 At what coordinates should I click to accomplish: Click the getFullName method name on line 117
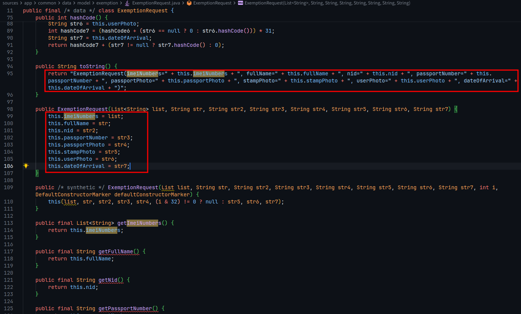click(116, 251)
